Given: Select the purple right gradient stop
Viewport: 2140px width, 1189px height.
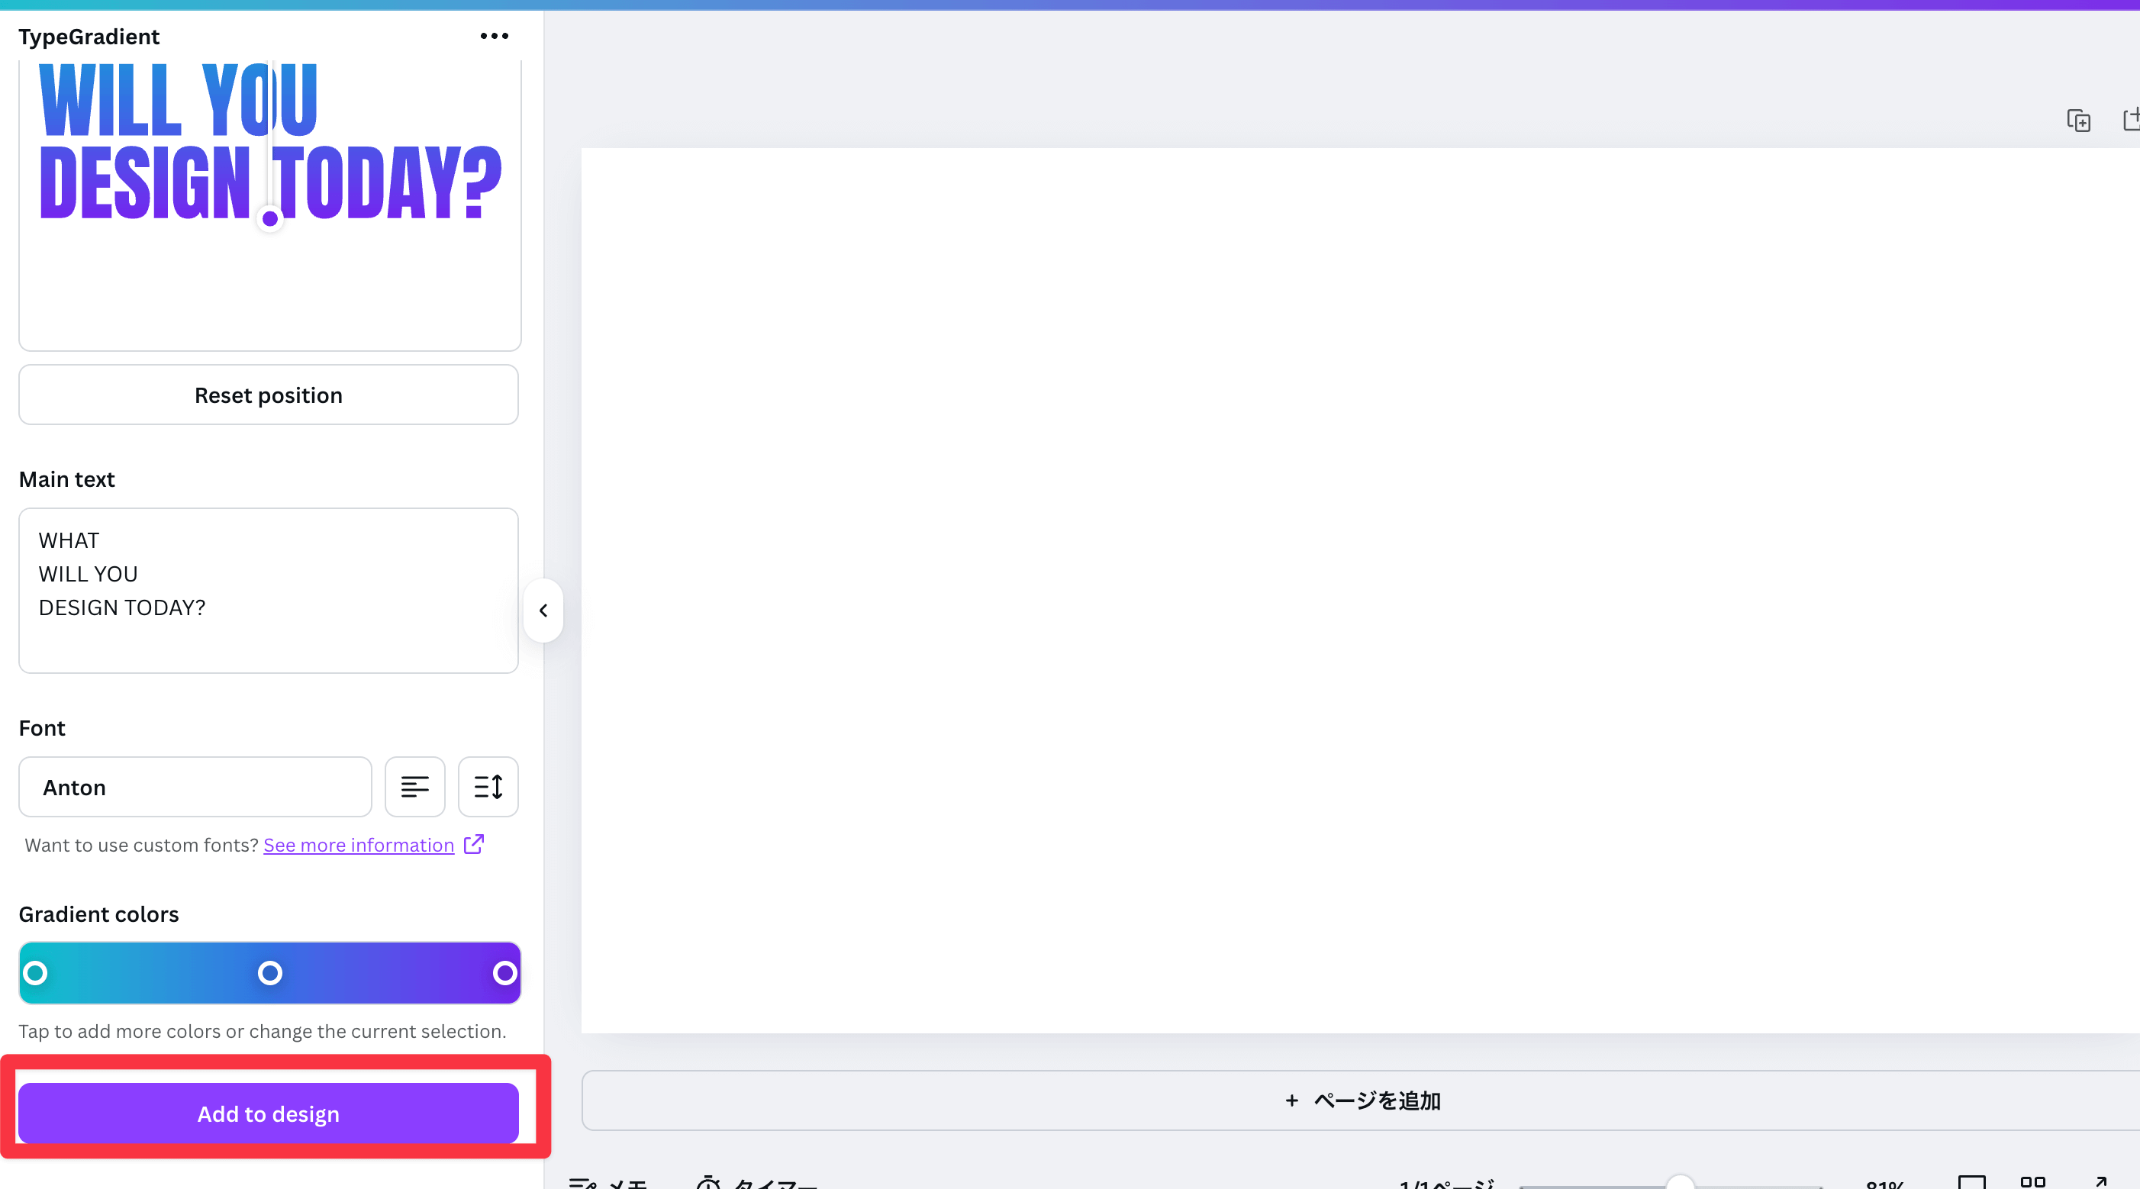Looking at the screenshot, I should tap(504, 972).
